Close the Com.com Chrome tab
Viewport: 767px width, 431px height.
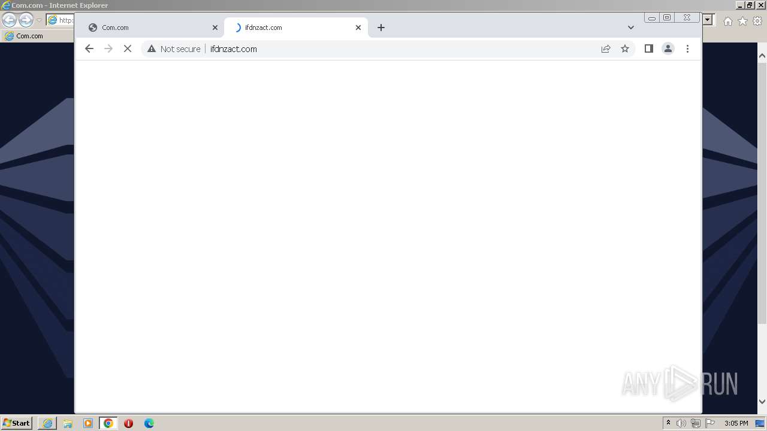[215, 28]
